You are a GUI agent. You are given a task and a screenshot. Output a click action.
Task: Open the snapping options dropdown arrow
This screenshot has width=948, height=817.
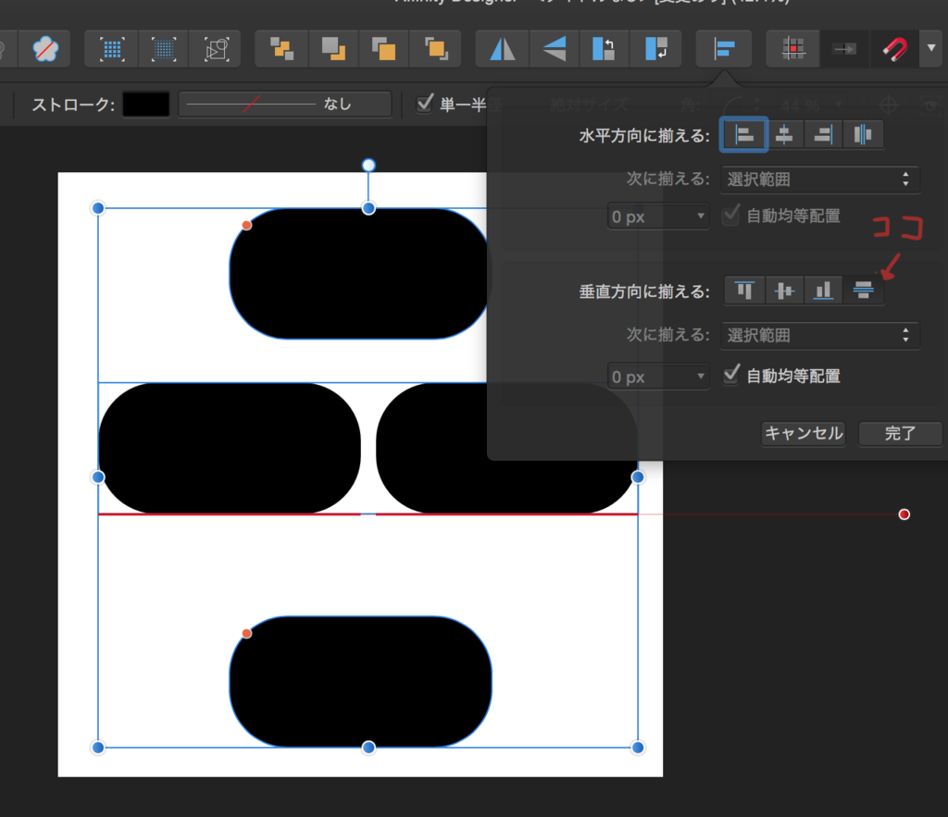[x=931, y=48]
